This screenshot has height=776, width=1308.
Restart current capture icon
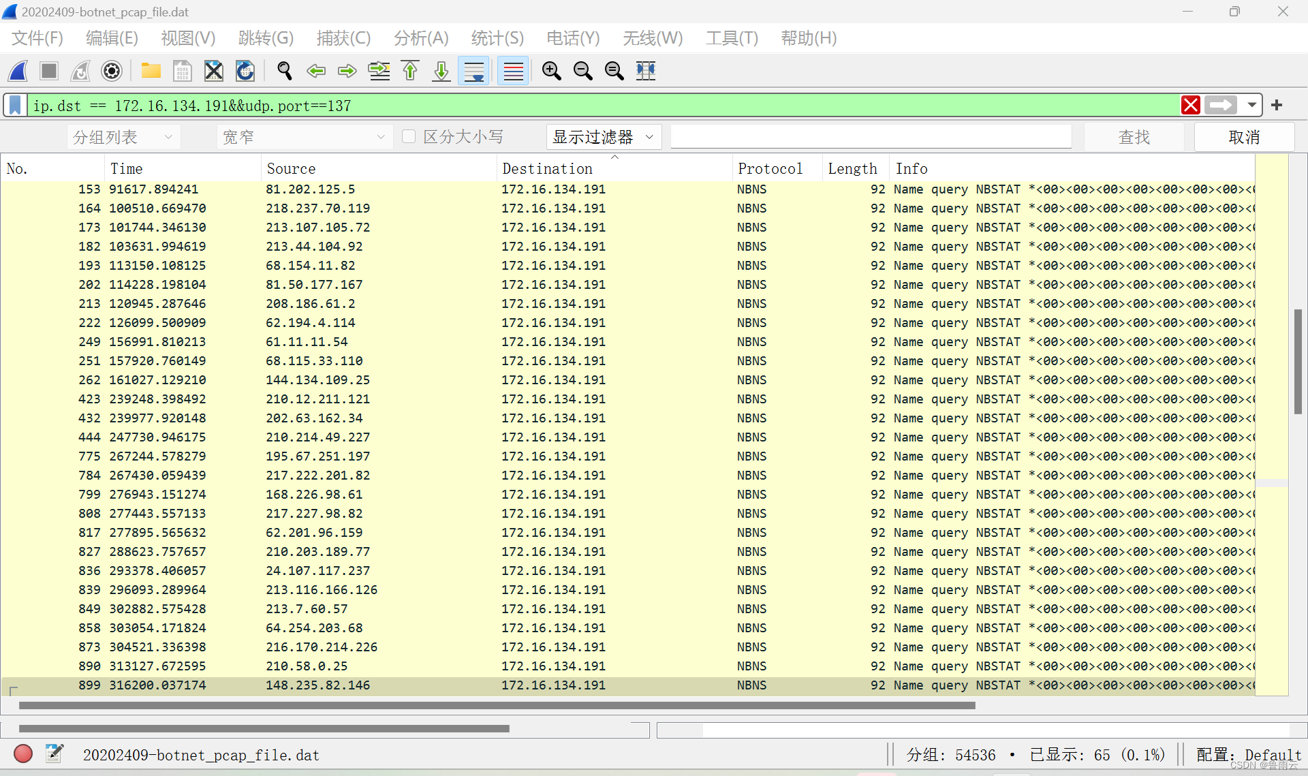point(80,71)
